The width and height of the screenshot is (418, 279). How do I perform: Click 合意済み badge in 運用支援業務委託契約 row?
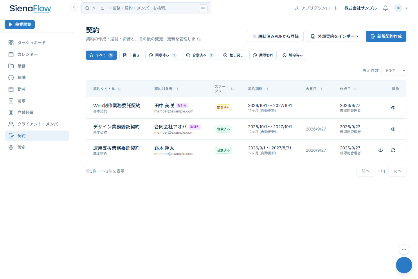click(x=223, y=150)
